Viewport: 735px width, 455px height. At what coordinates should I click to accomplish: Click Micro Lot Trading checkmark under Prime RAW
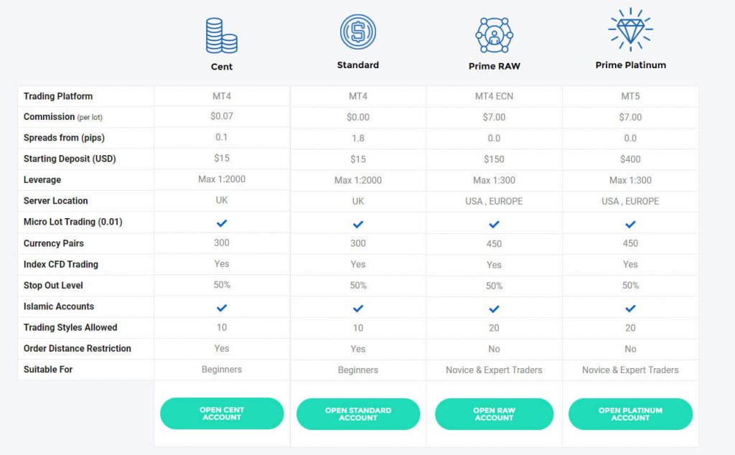(x=494, y=225)
